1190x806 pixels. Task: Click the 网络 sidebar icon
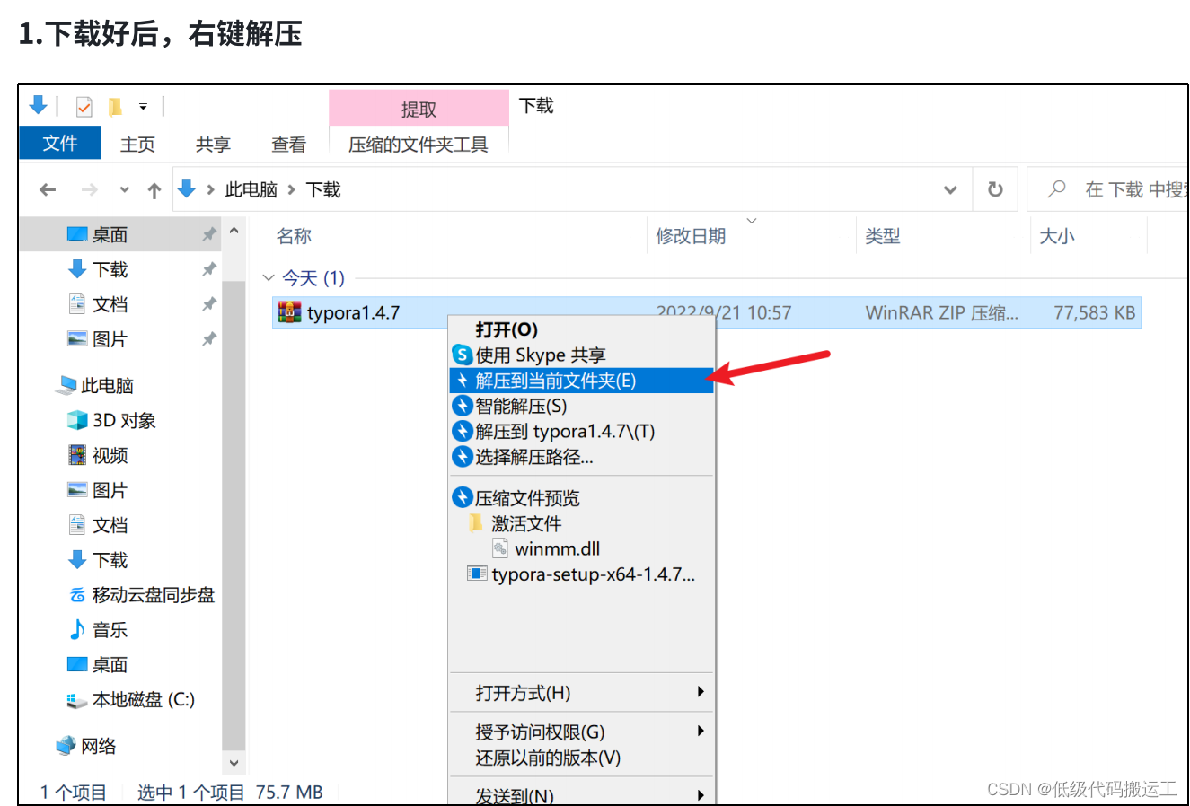click(x=66, y=745)
